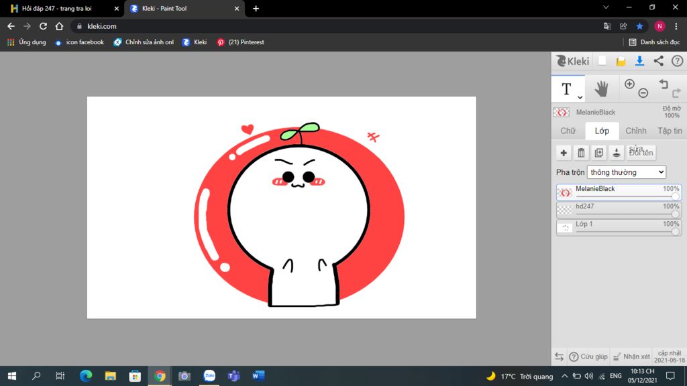Image resolution: width=687 pixels, height=386 pixels.
Task: Merge the layer down
Action: [x=617, y=153]
